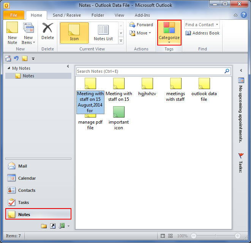
Task: Open the Address Book
Action: click(x=202, y=33)
